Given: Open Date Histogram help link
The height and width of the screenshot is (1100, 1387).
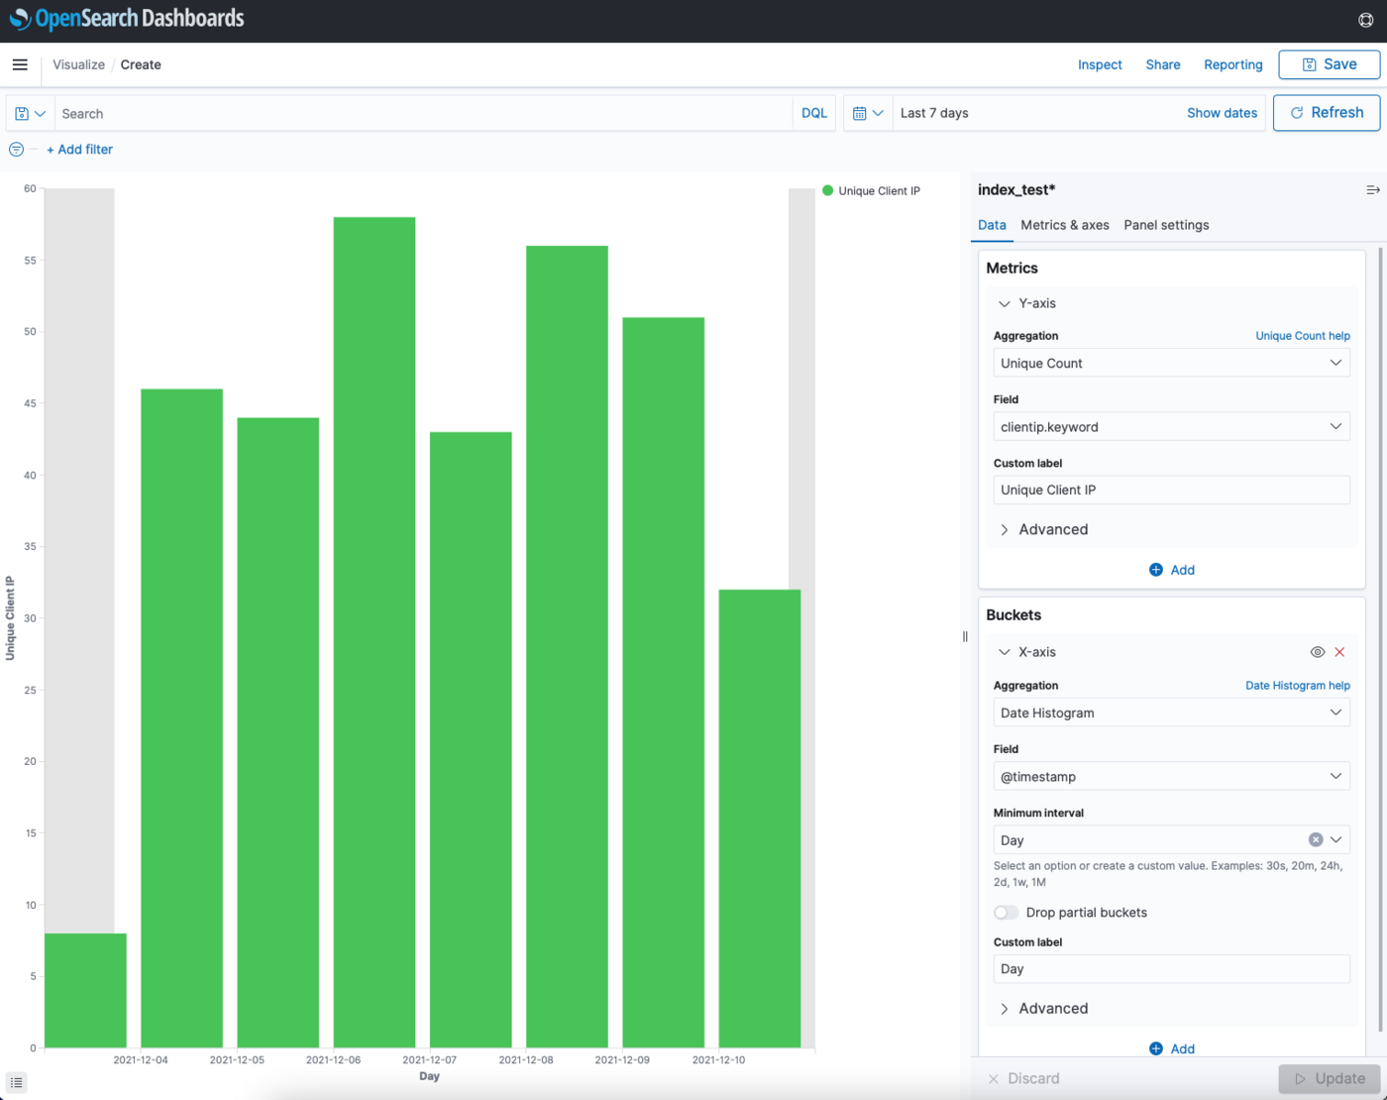Looking at the screenshot, I should tap(1297, 685).
